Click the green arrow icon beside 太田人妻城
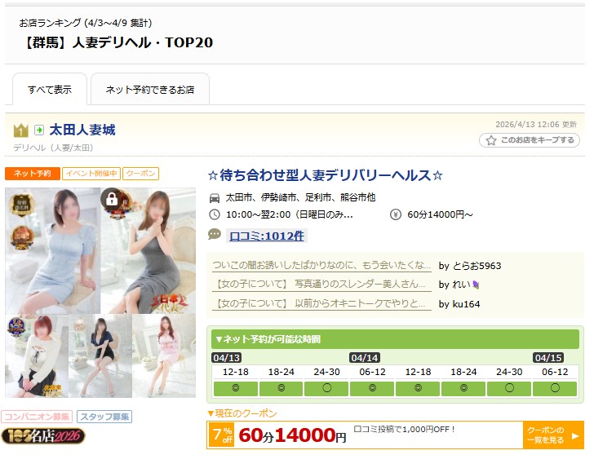The height and width of the screenshot is (468, 594). click(39, 130)
